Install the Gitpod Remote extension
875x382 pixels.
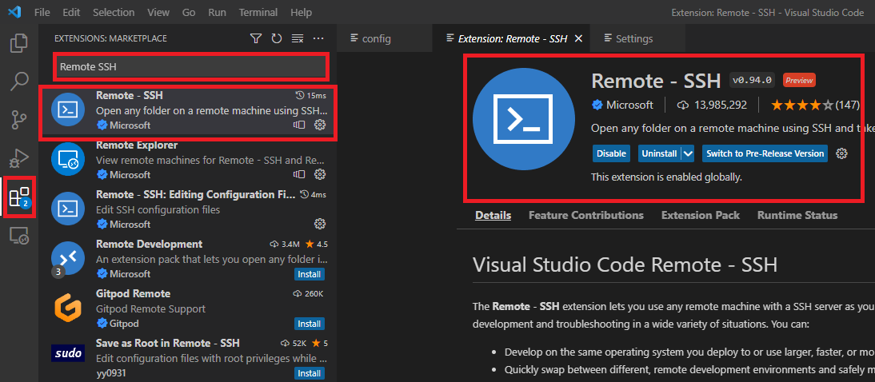(310, 324)
